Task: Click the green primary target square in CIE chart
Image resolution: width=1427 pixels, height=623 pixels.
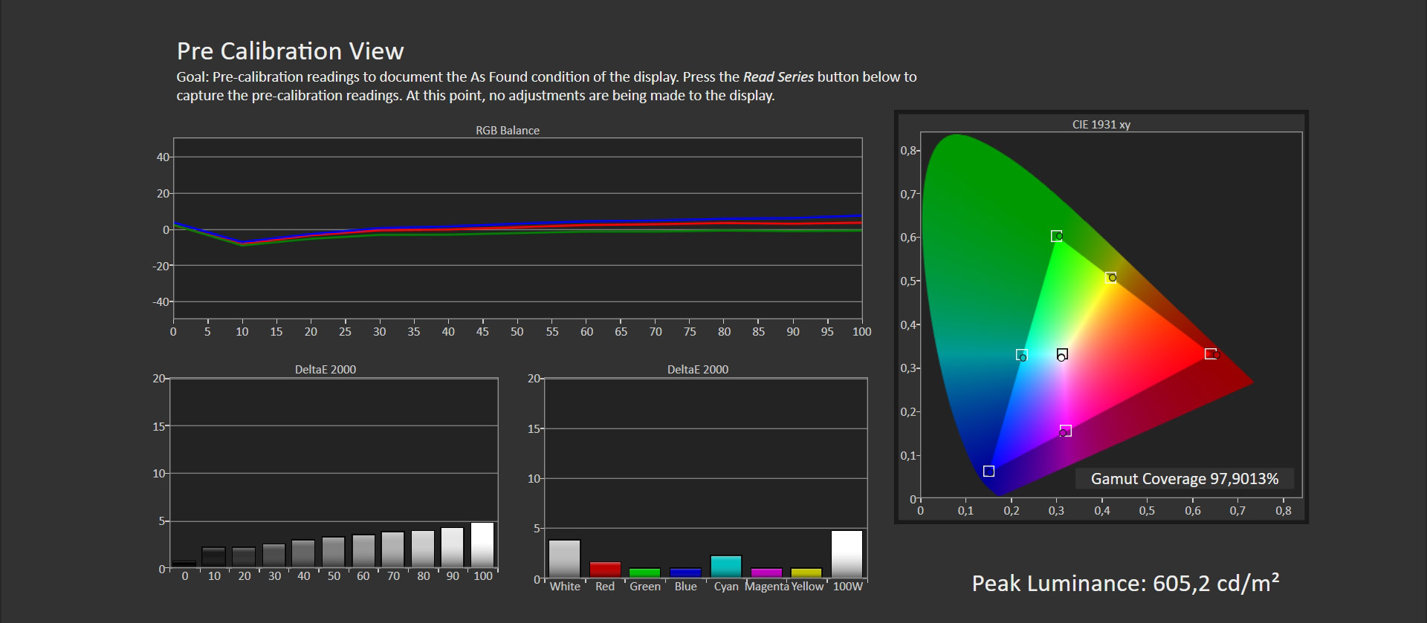Action: [1056, 236]
